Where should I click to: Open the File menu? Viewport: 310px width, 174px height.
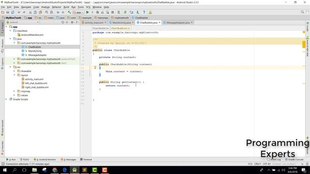[3, 7]
